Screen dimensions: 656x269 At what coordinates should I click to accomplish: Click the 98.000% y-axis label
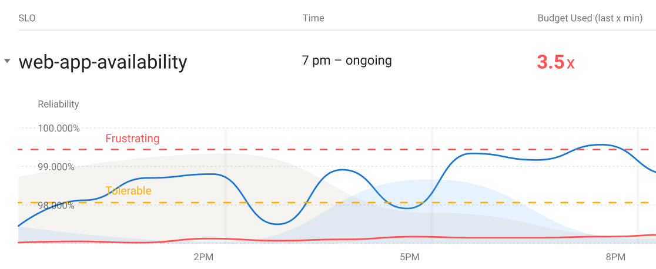(56, 206)
